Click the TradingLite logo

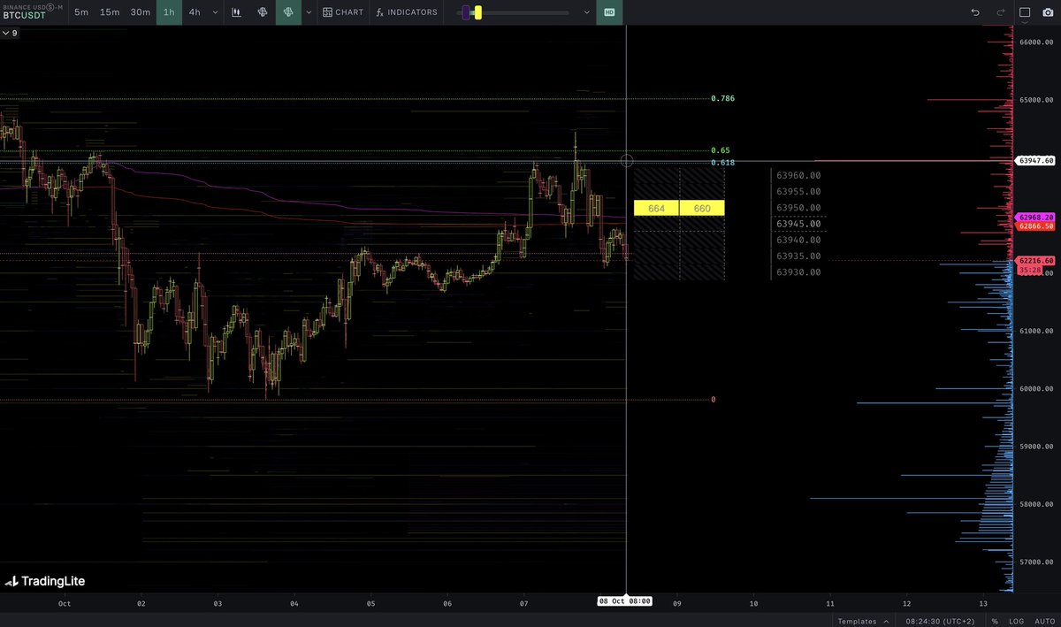(x=45, y=582)
